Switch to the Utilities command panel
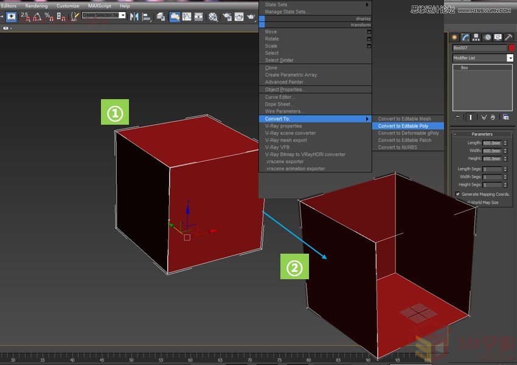 click(508, 37)
